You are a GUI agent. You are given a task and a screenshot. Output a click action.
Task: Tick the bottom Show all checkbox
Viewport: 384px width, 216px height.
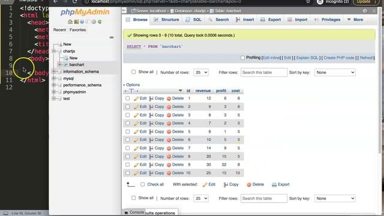point(133,197)
